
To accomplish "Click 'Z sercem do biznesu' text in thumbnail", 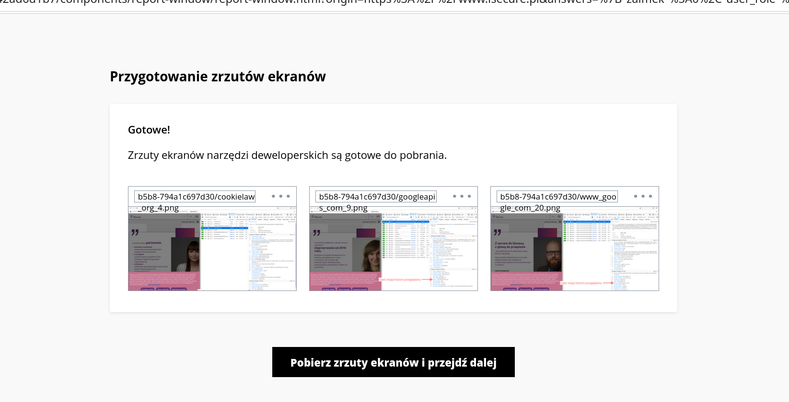I will coord(509,244).
